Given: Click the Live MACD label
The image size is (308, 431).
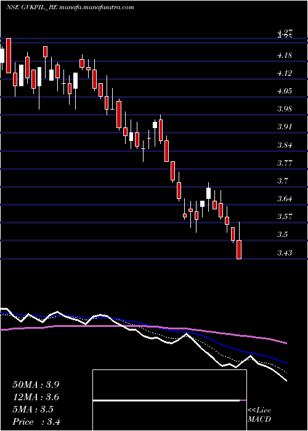Looking at the screenshot, I should click(x=259, y=415).
